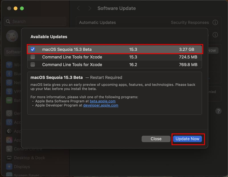
Task: Click the Desktop & Dock sidebar icon
Action: click(x=9, y=158)
